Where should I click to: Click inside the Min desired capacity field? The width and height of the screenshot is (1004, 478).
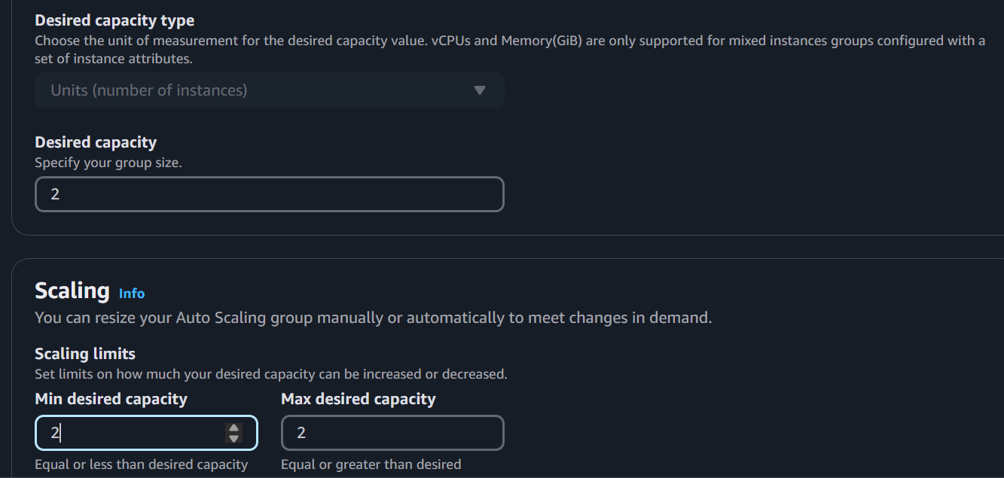[x=146, y=434]
